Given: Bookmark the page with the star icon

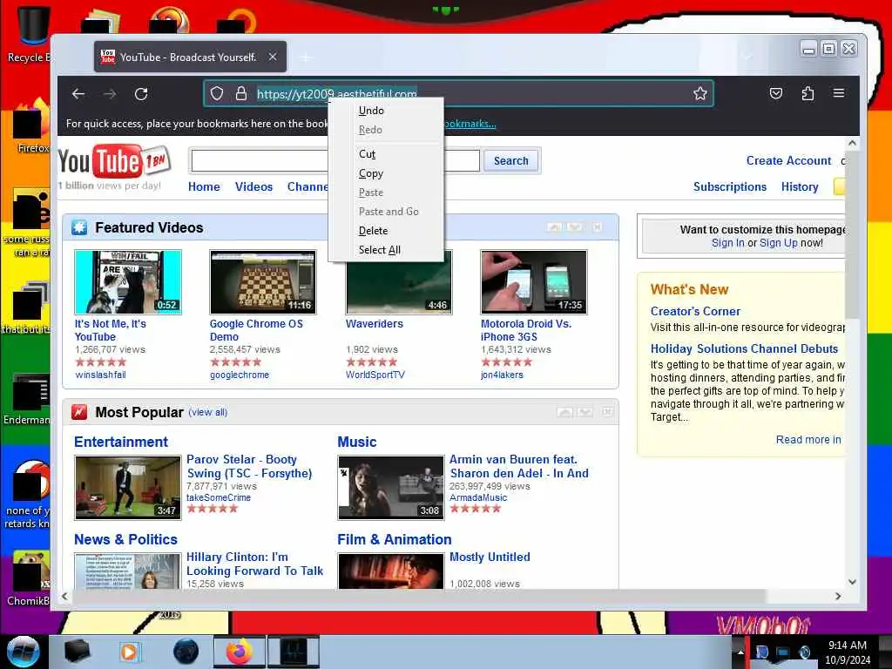Looking at the screenshot, I should tap(700, 93).
